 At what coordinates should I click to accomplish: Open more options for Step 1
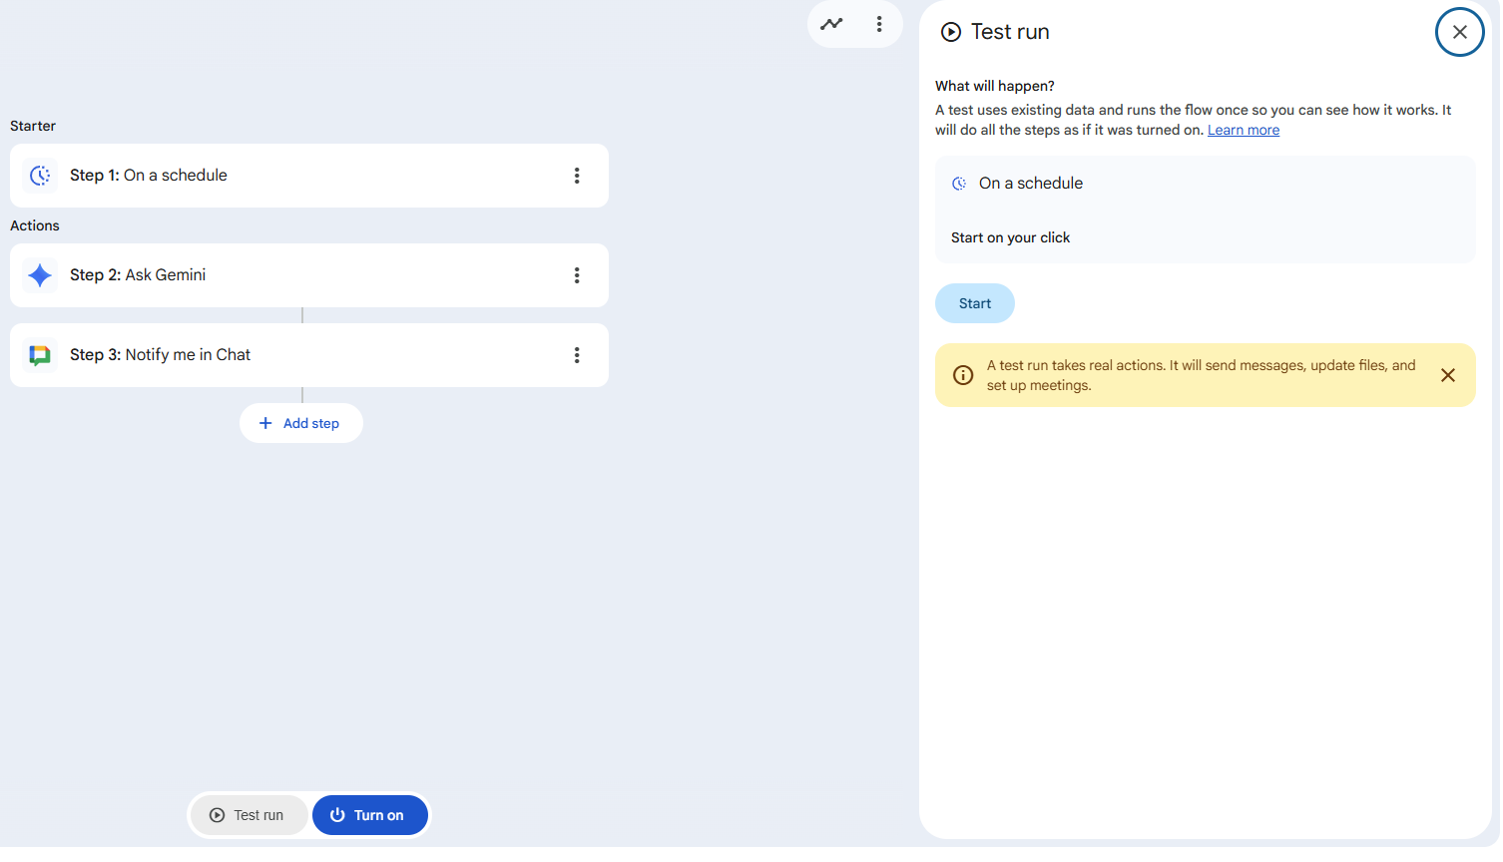pos(577,176)
